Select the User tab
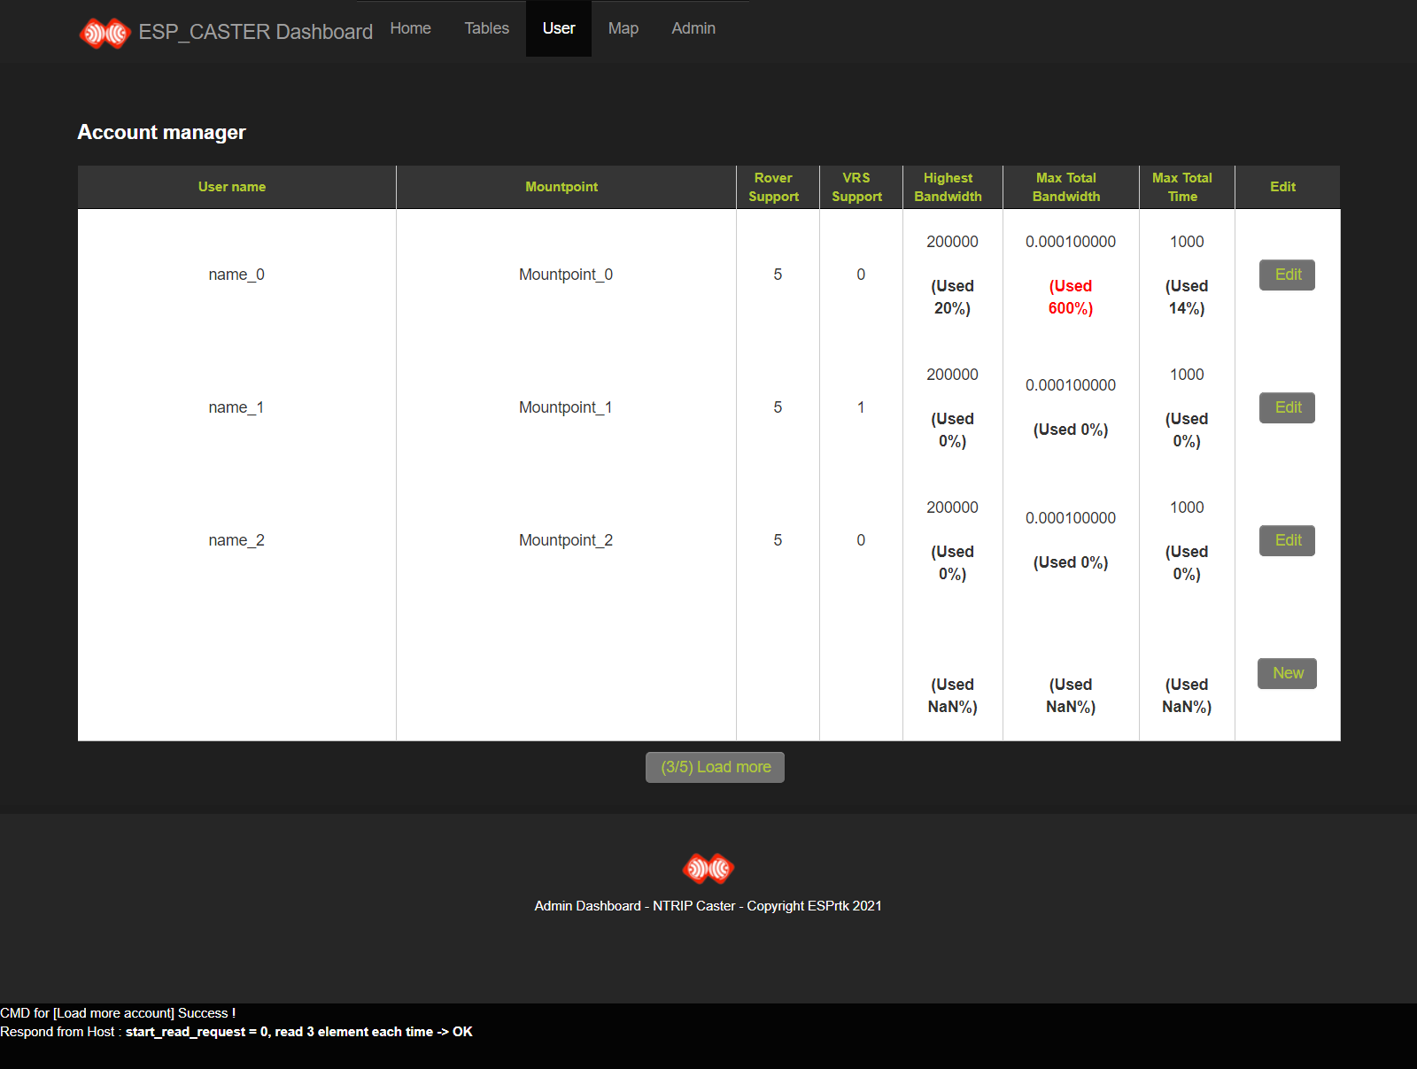 point(558,28)
